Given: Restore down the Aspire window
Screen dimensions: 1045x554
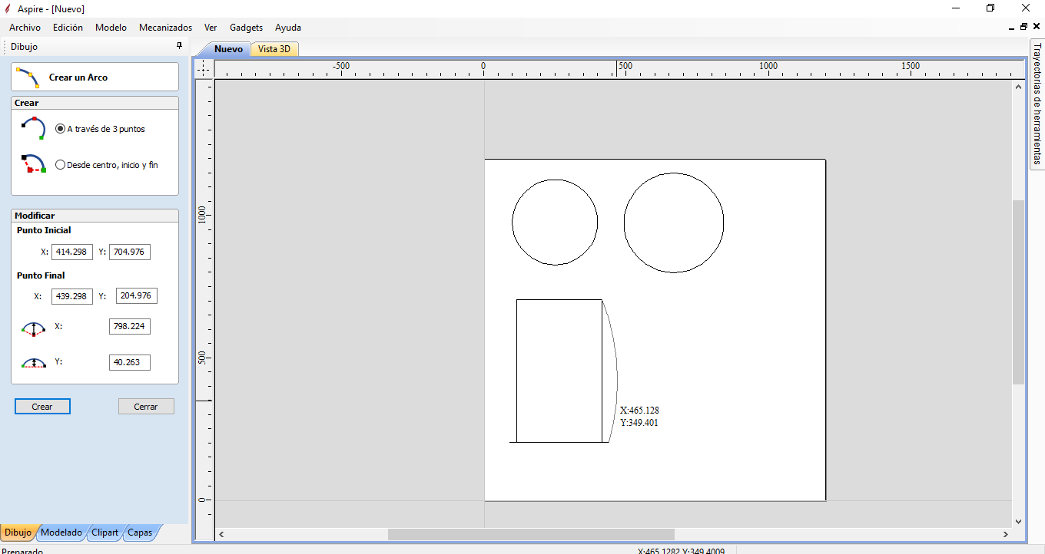Looking at the screenshot, I should tap(991, 8).
